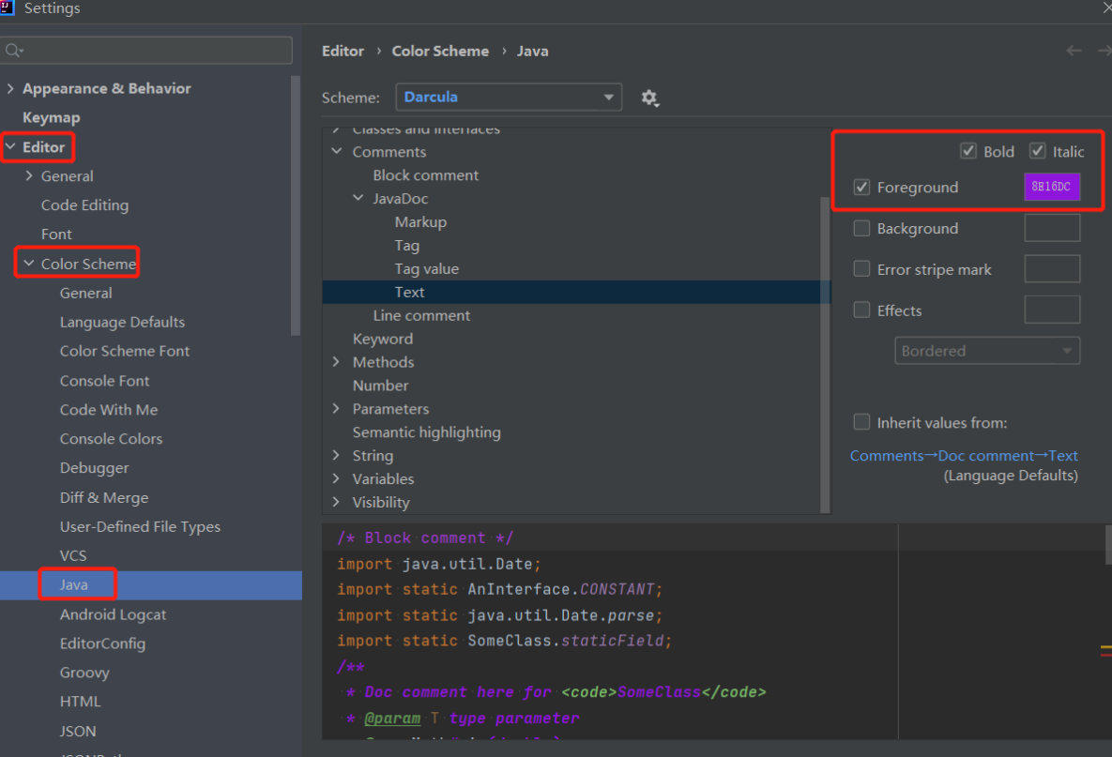Viewport: 1112px width, 757px height.
Task: Expand the Appearance & Behavior section
Action: click(x=10, y=88)
